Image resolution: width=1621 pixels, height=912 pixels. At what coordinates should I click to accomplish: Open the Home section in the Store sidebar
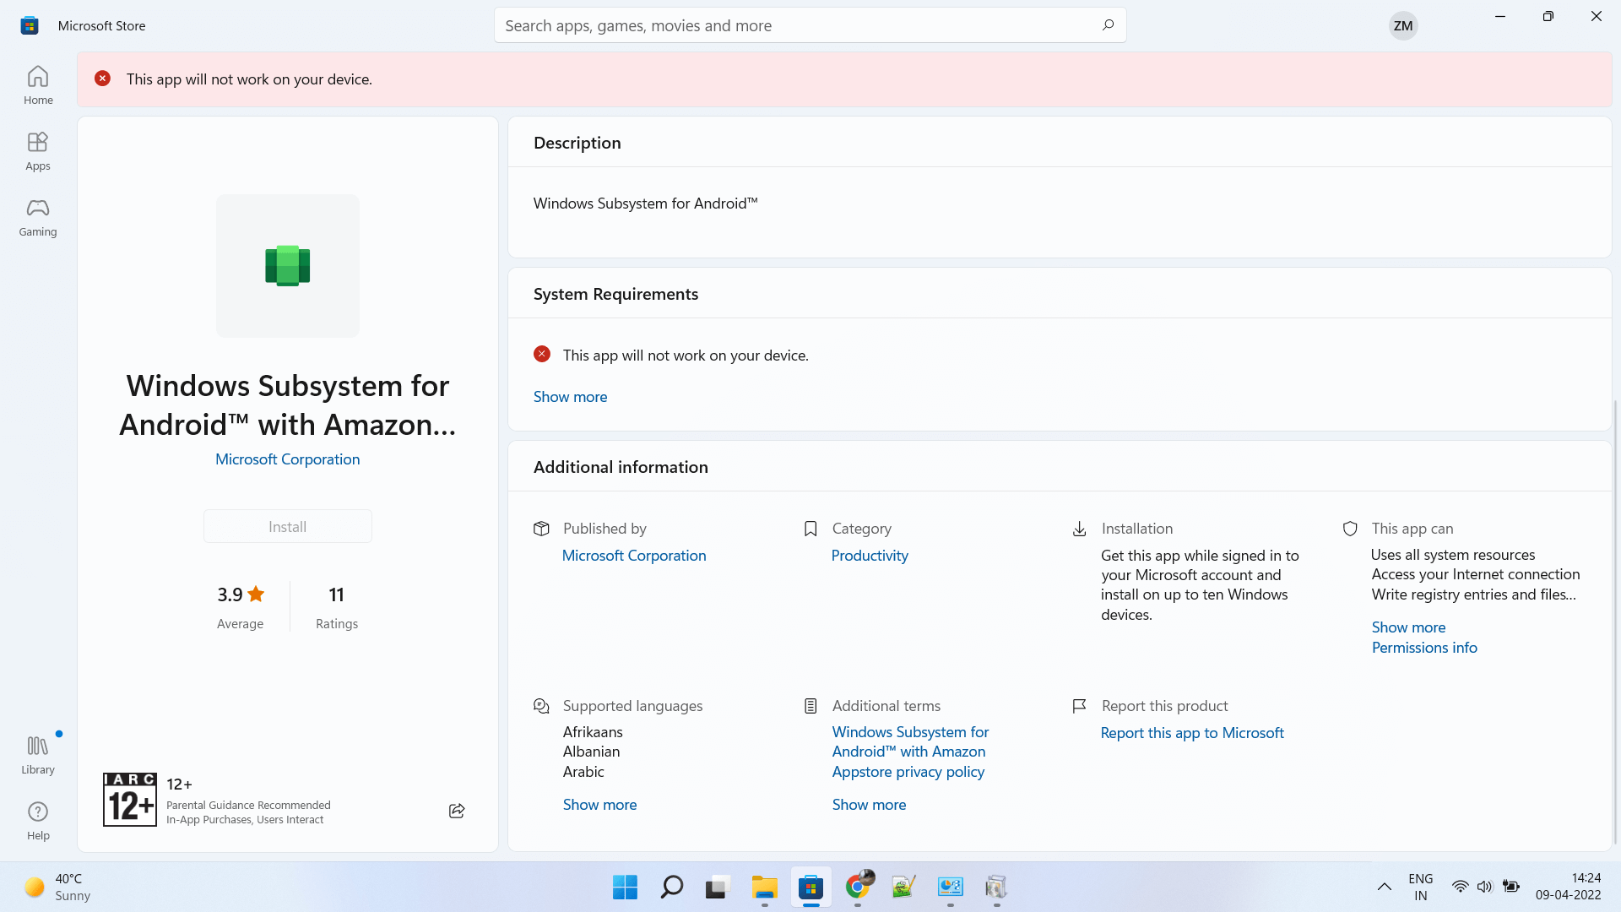pos(37,84)
